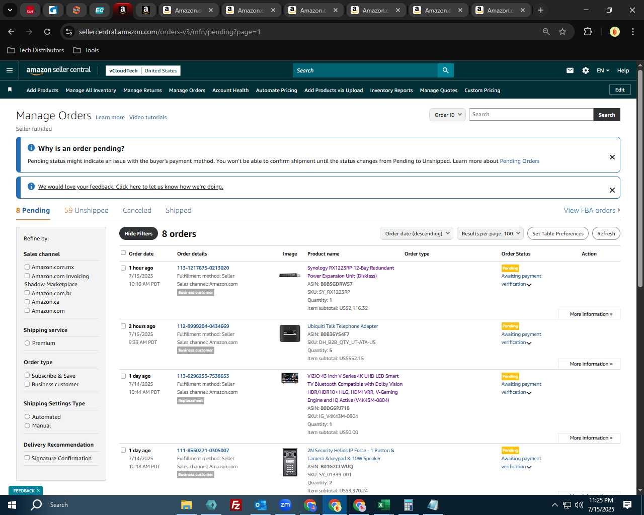Check the Subscribe & Save order type
Viewport: 644px width, 515px height.
[x=27, y=375]
